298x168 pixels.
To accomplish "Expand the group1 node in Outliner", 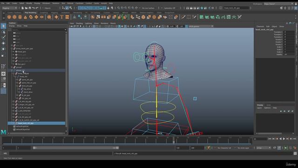I will point(12,67).
